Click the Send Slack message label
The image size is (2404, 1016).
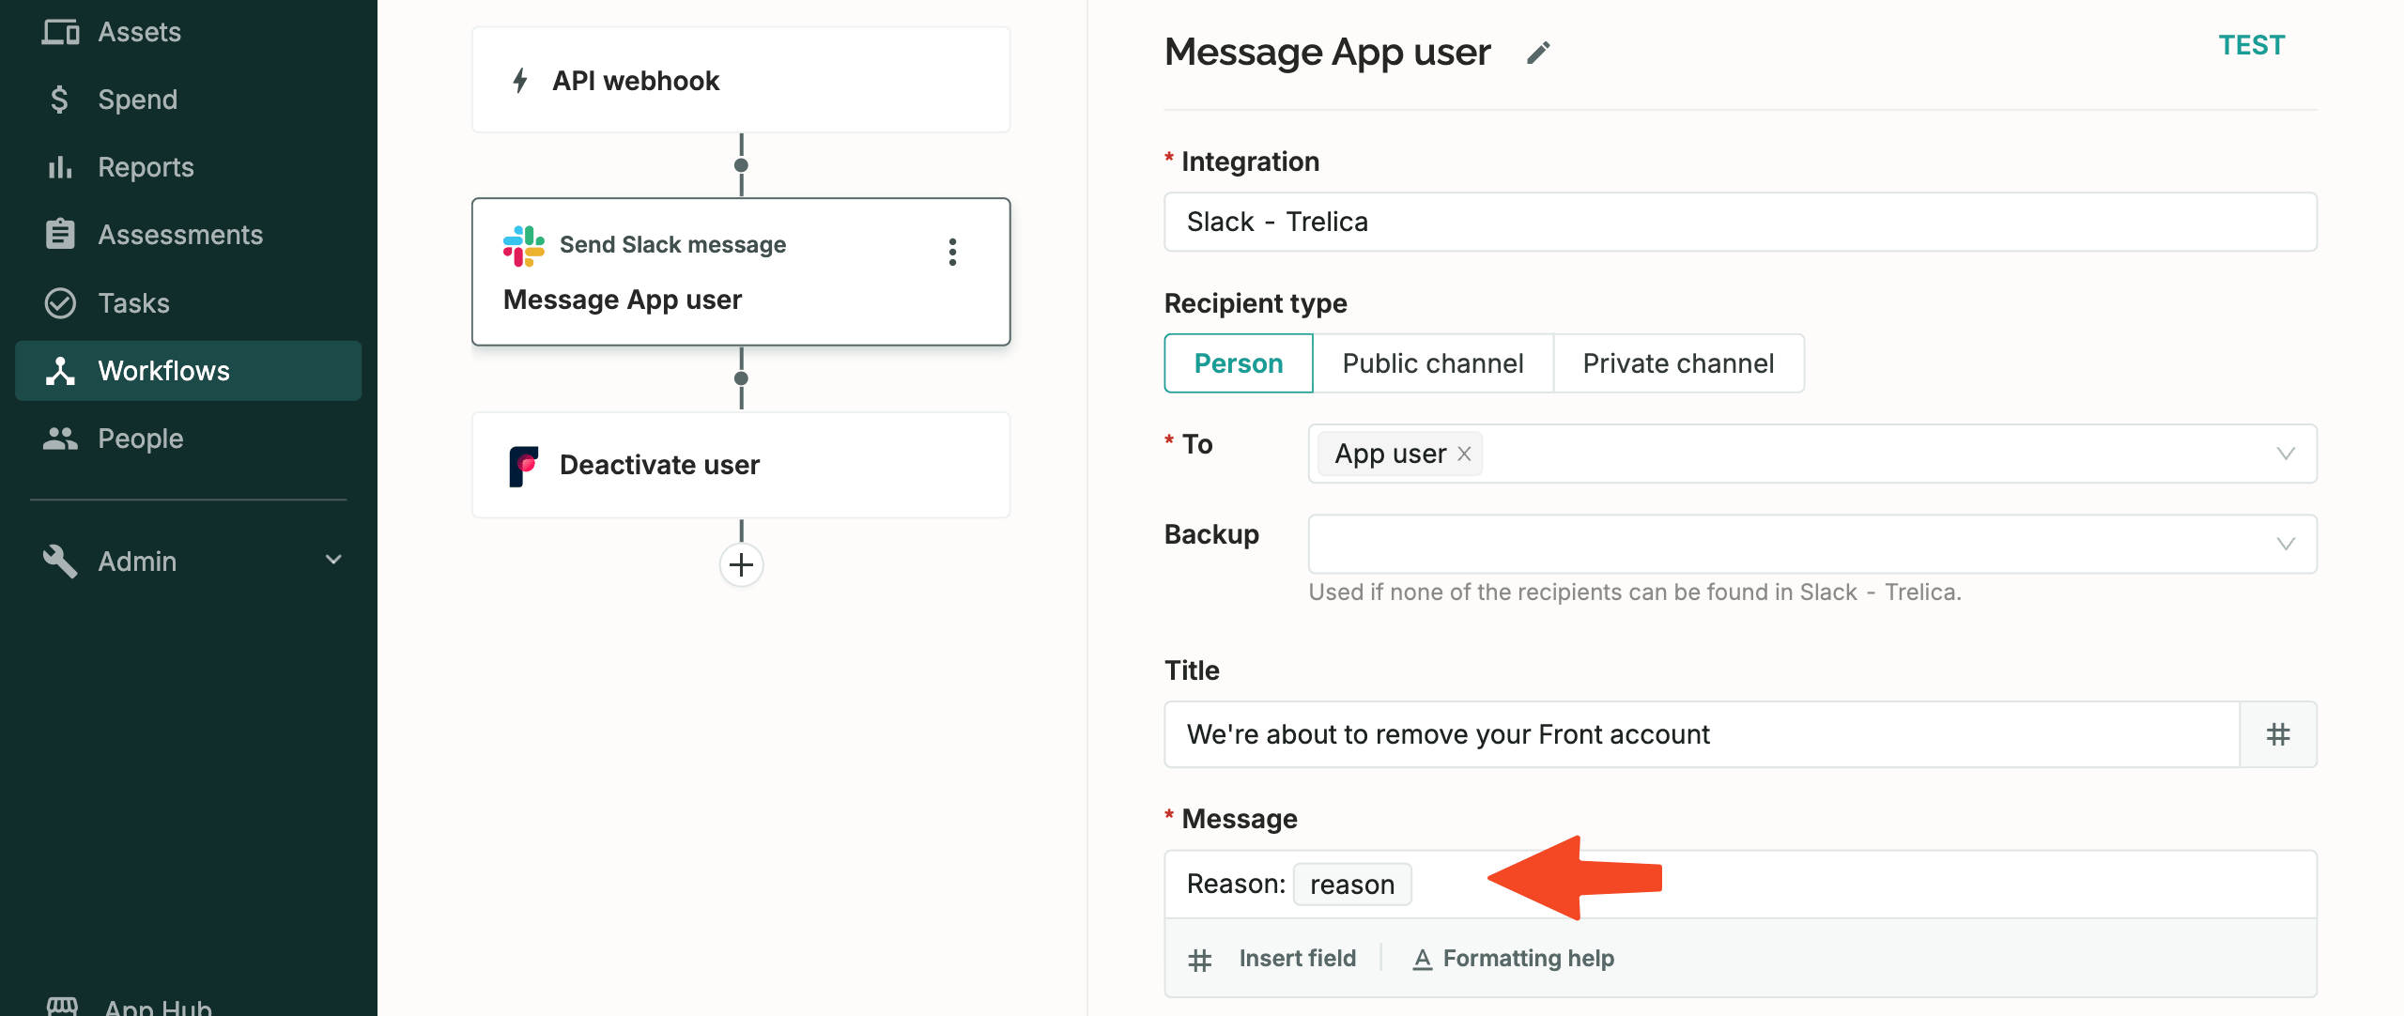[x=672, y=244]
